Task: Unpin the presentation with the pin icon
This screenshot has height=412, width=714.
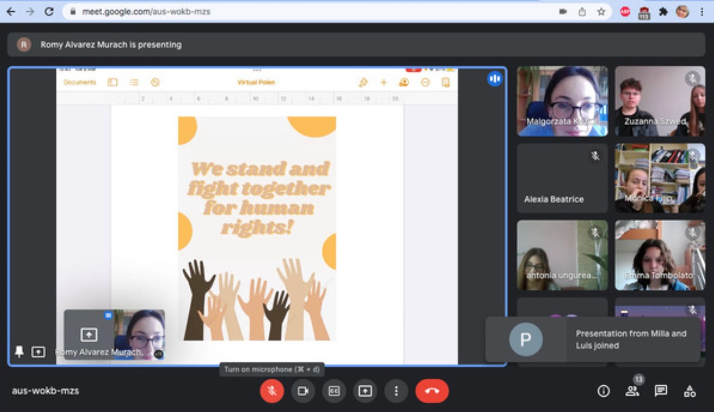Action: click(x=19, y=351)
